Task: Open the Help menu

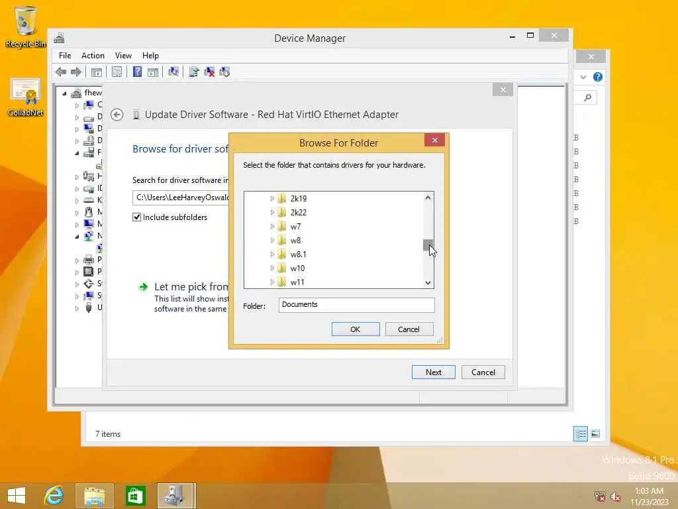Action: tap(150, 56)
